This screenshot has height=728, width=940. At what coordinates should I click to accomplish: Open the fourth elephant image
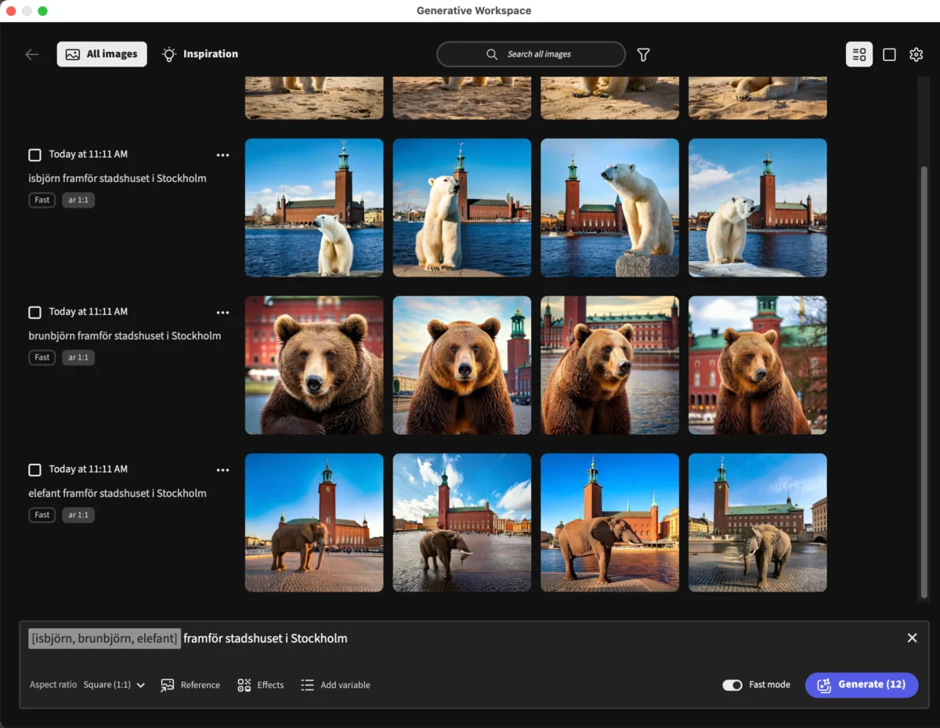click(x=757, y=523)
